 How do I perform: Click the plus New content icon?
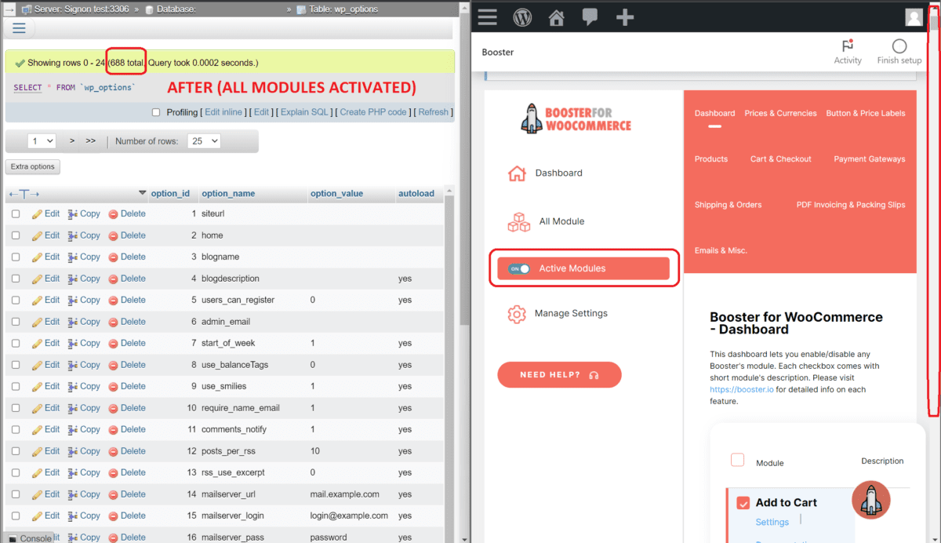pyautogui.click(x=625, y=17)
